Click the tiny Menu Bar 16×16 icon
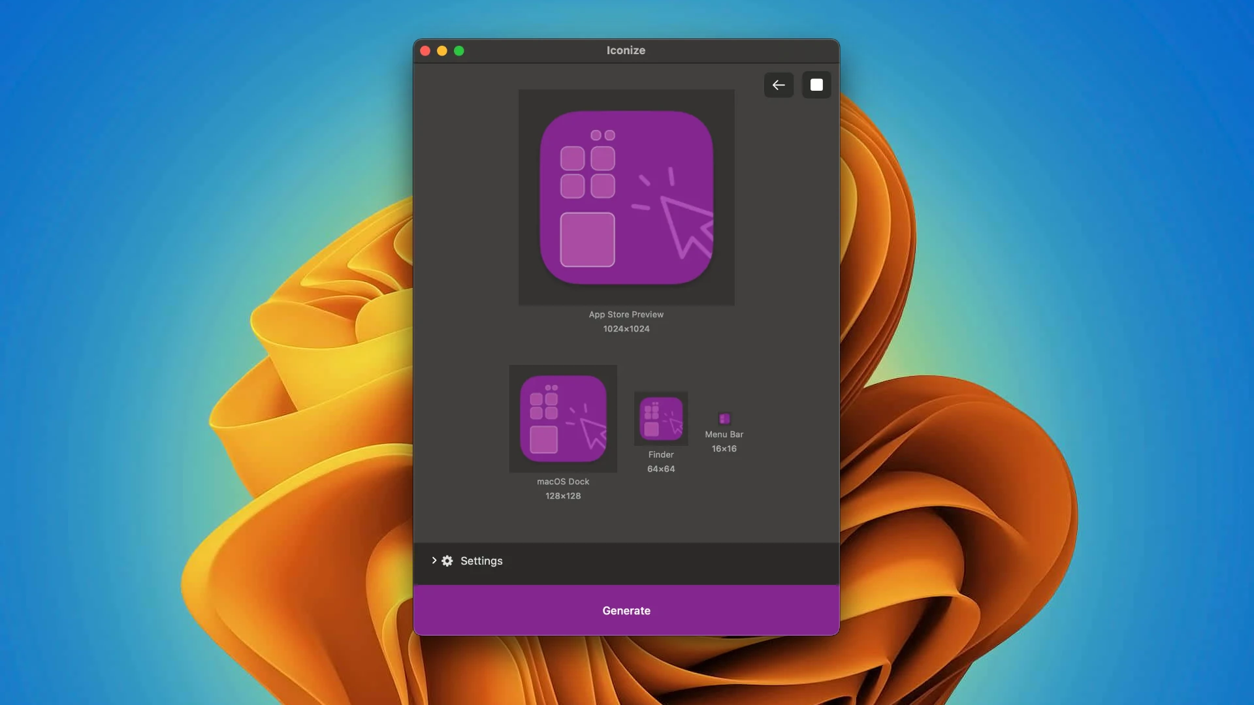1254x705 pixels. click(x=724, y=418)
